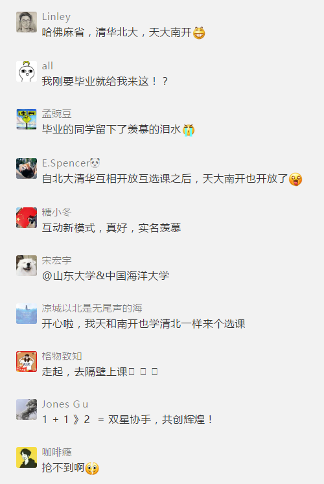Image resolution: width=324 pixels, height=484 pixels.
Task: Open 糖小冬's flag avatar
Action: (27, 218)
